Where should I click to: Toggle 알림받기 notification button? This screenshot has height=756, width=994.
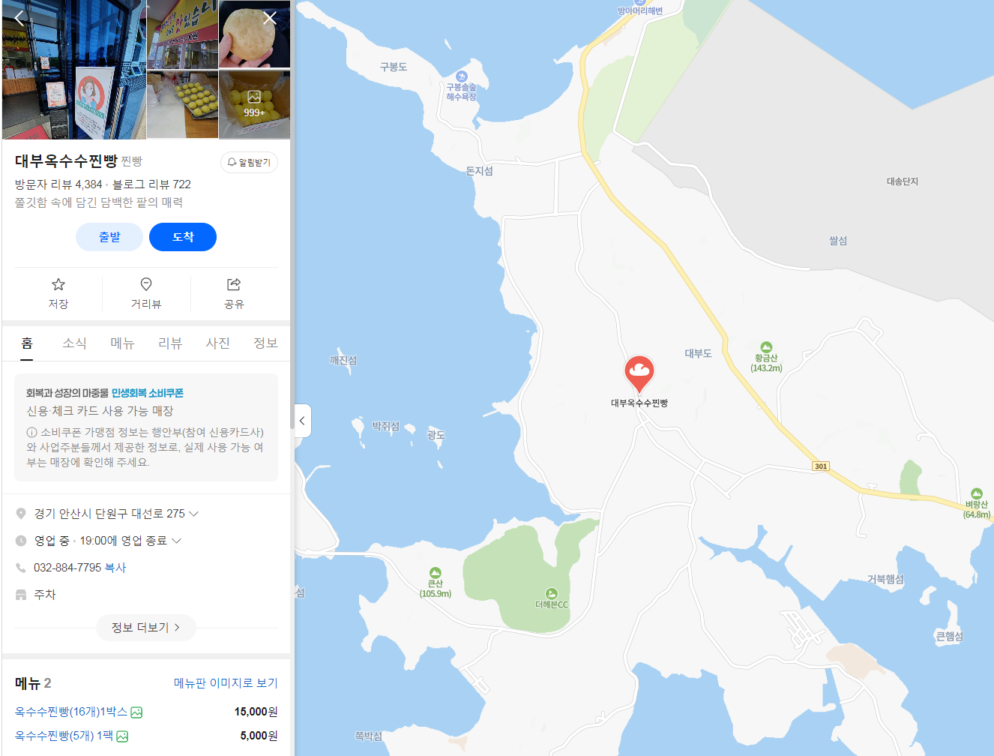coord(249,162)
